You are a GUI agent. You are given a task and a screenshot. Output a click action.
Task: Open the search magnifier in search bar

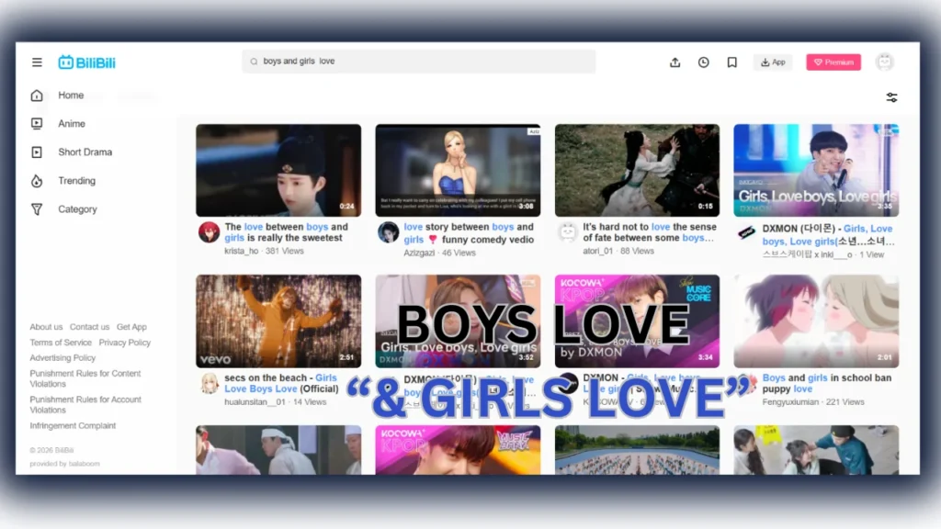(253, 62)
